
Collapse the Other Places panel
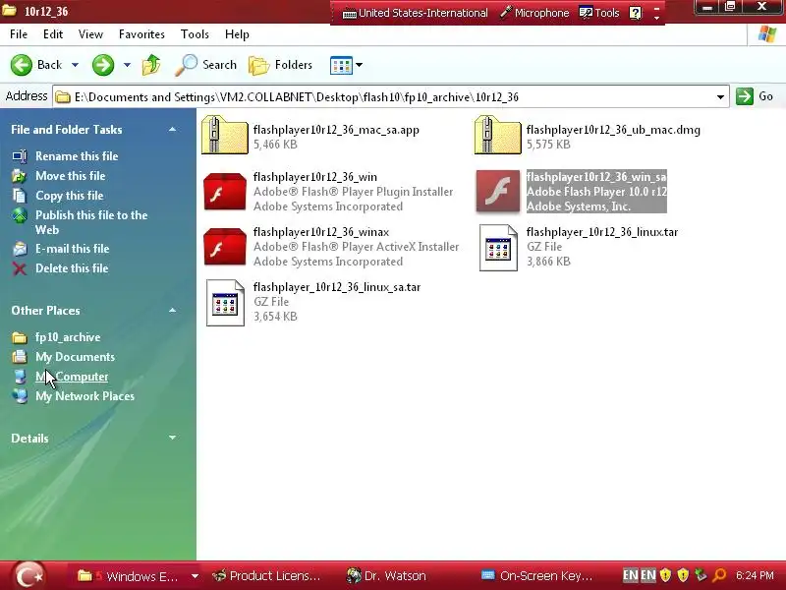173,311
